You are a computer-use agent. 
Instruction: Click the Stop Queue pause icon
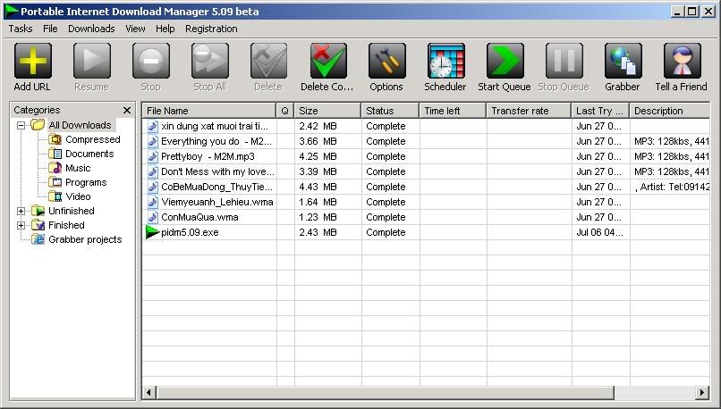click(564, 61)
